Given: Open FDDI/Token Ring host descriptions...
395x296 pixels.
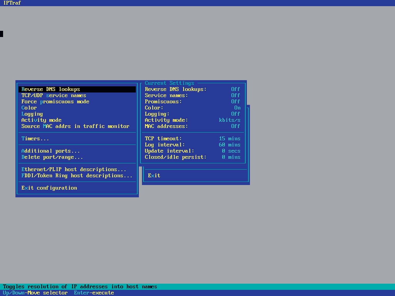Looking at the screenshot, I should 77,176.
